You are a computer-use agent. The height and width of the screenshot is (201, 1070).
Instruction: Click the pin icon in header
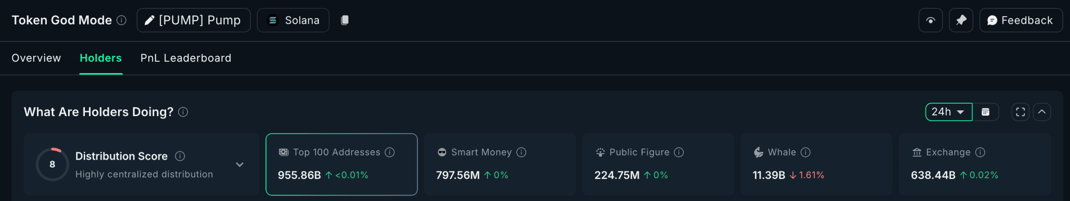[961, 20]
